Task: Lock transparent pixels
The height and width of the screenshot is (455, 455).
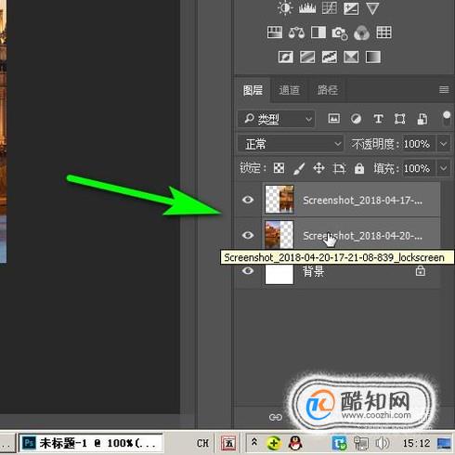Action: (279, 168)
